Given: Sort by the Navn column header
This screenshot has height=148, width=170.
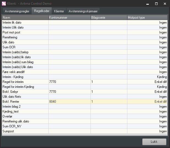Looking at the screenshot, I should 25,18.
